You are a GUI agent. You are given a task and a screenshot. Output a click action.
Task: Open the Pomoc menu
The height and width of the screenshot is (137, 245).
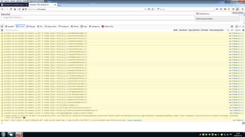point(41,1)
